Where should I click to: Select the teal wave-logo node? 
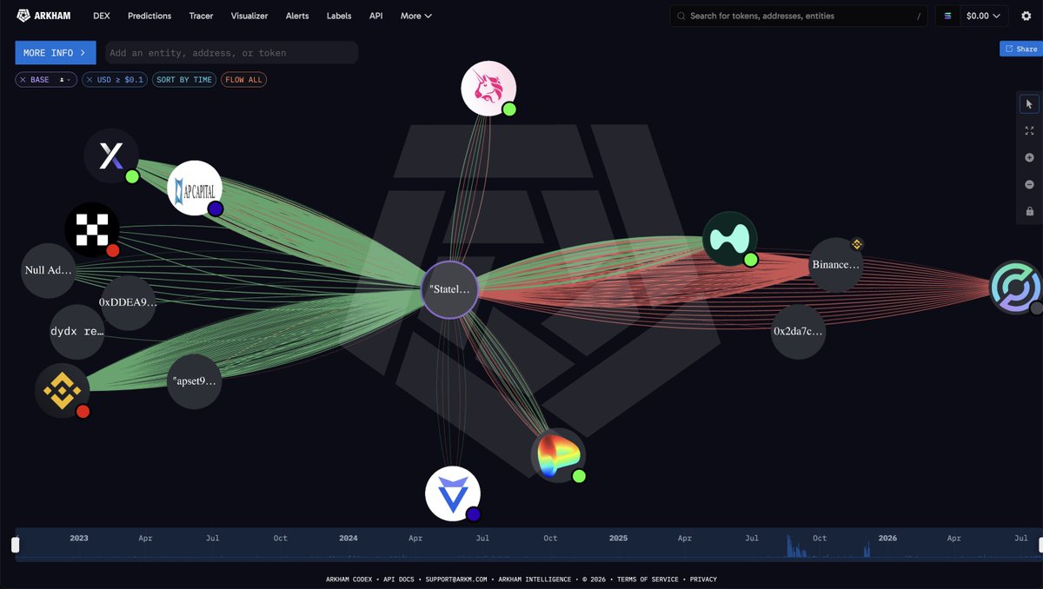pos(730,239)
